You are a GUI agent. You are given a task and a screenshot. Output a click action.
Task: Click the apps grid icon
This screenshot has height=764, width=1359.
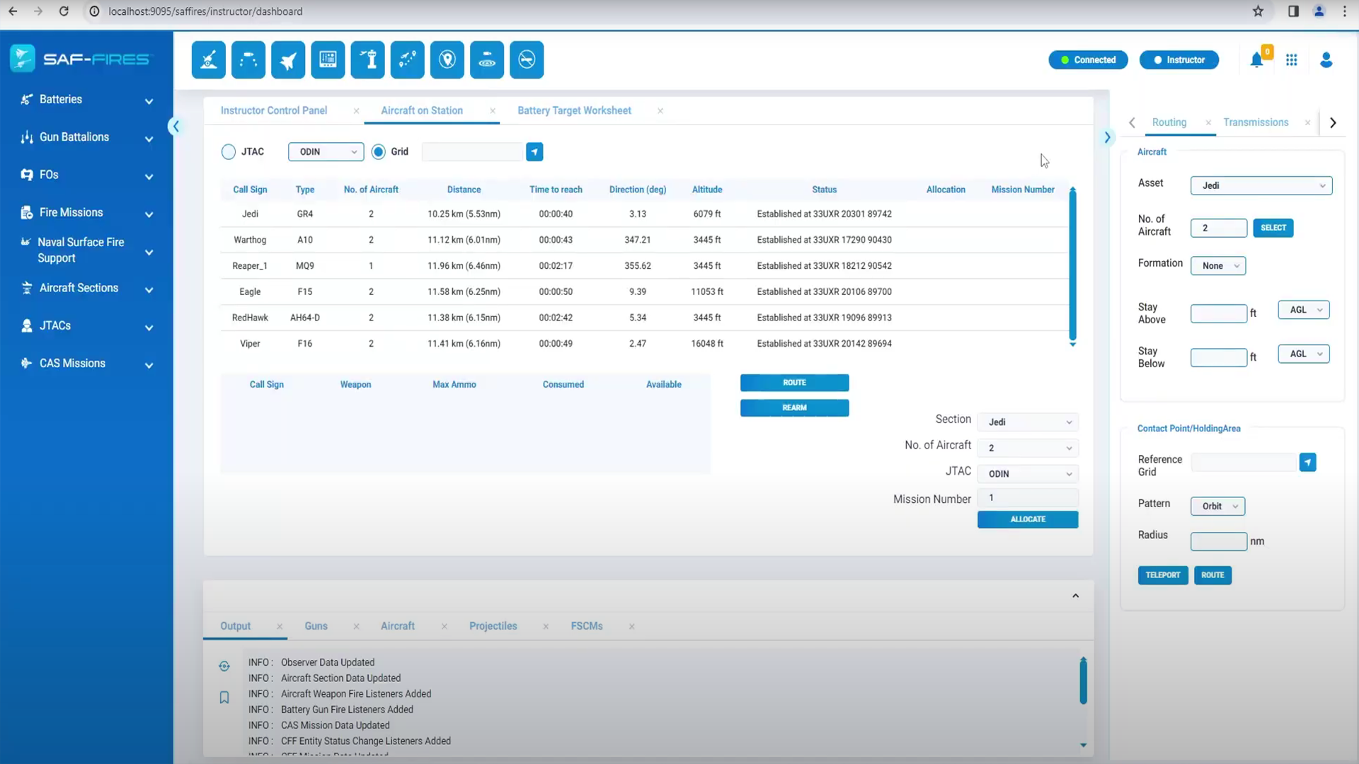tap(1292, 60)
